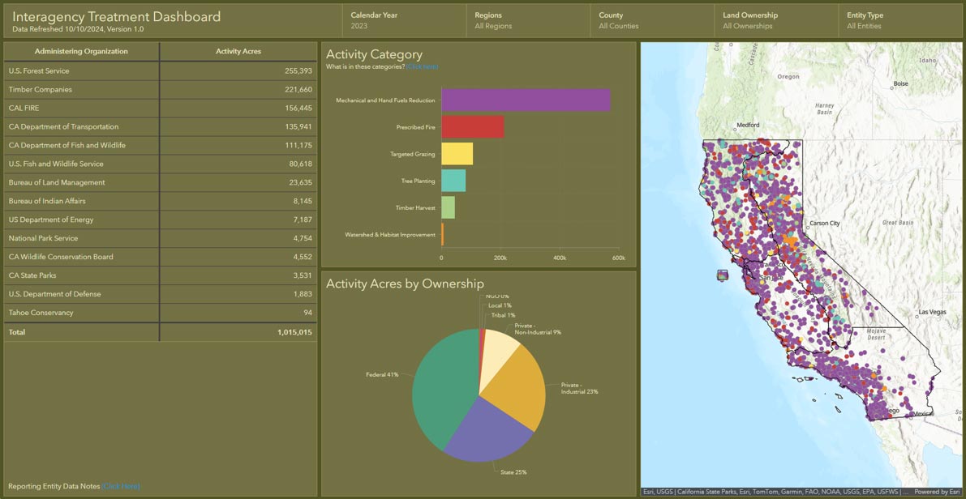The width and height of the screenshot is (966, 499).
Task: Click the Administering Organization column header
Action: [81, 52]
